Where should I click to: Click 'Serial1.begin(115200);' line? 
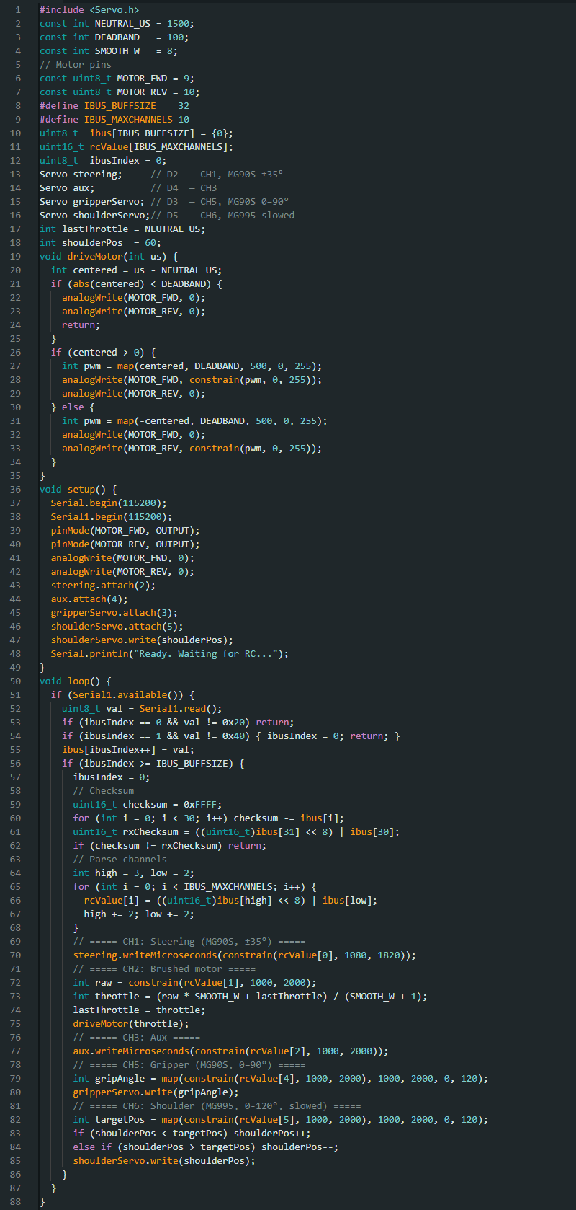pos(112,517)
